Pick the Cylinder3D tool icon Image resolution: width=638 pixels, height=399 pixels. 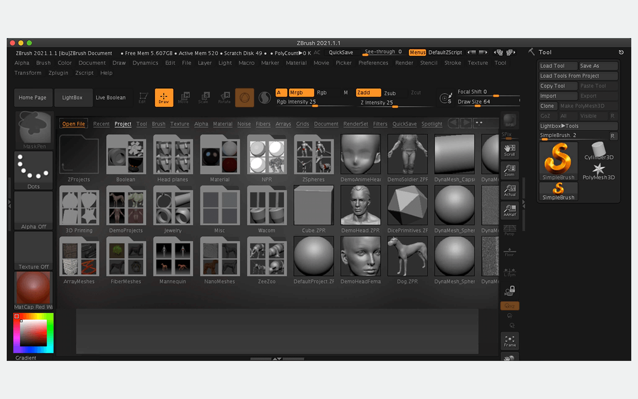click(598, 151)
